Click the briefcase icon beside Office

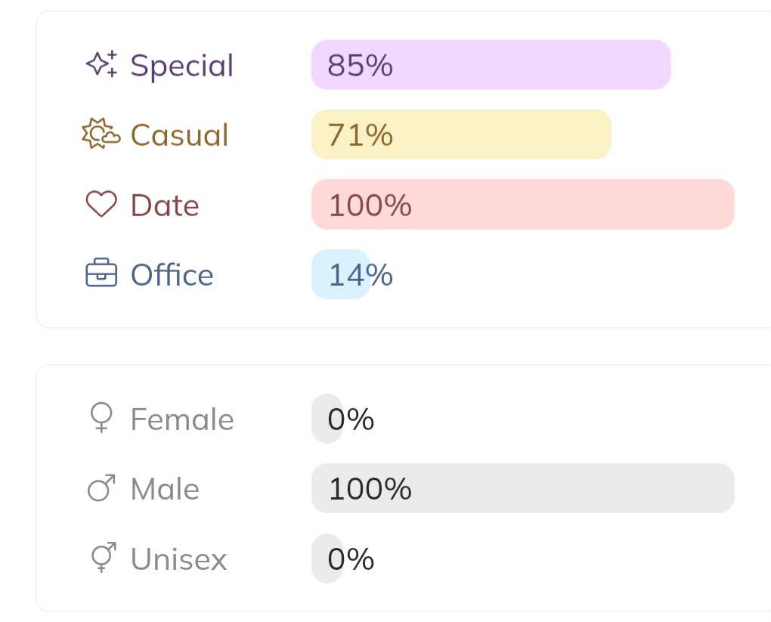pyautogui.click(x=101, y=274)
